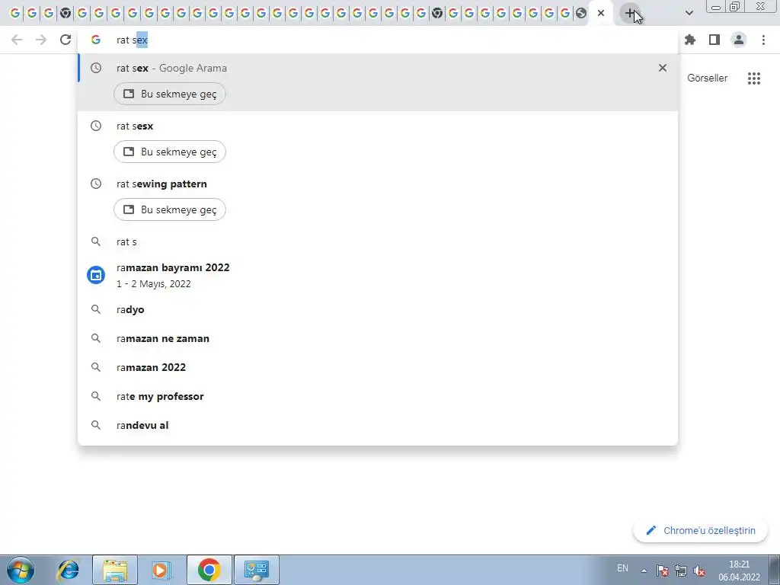
Task: Select the 'rat s' search suggestion
Action: [x=378, y=241]
